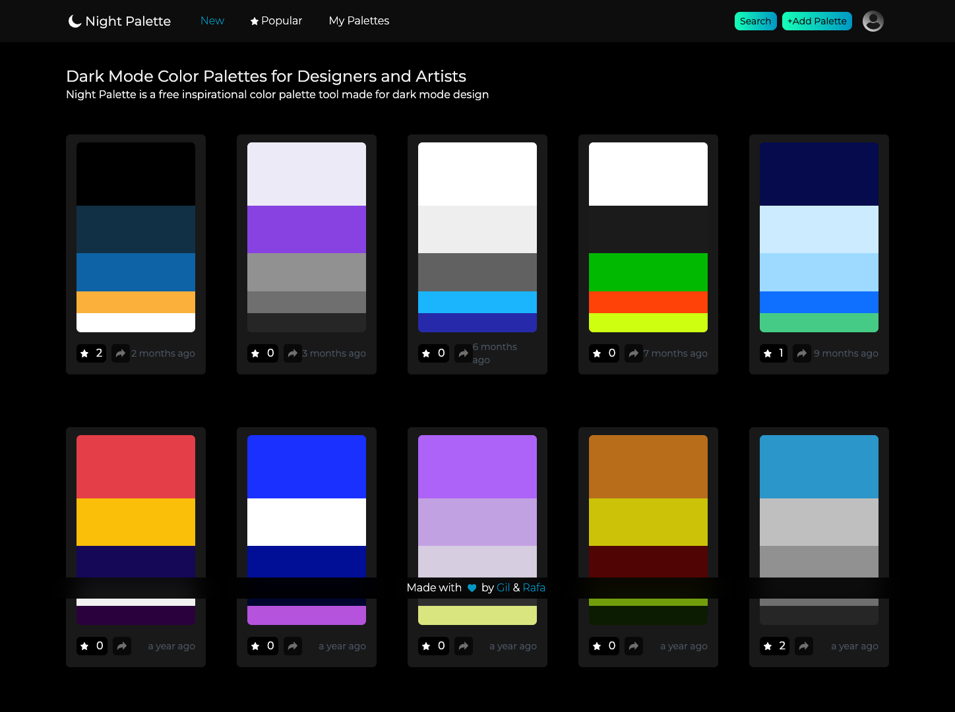The image size is (955, 712).
Task: Click the heart icon in the footer credit
Action: (471, 587)
